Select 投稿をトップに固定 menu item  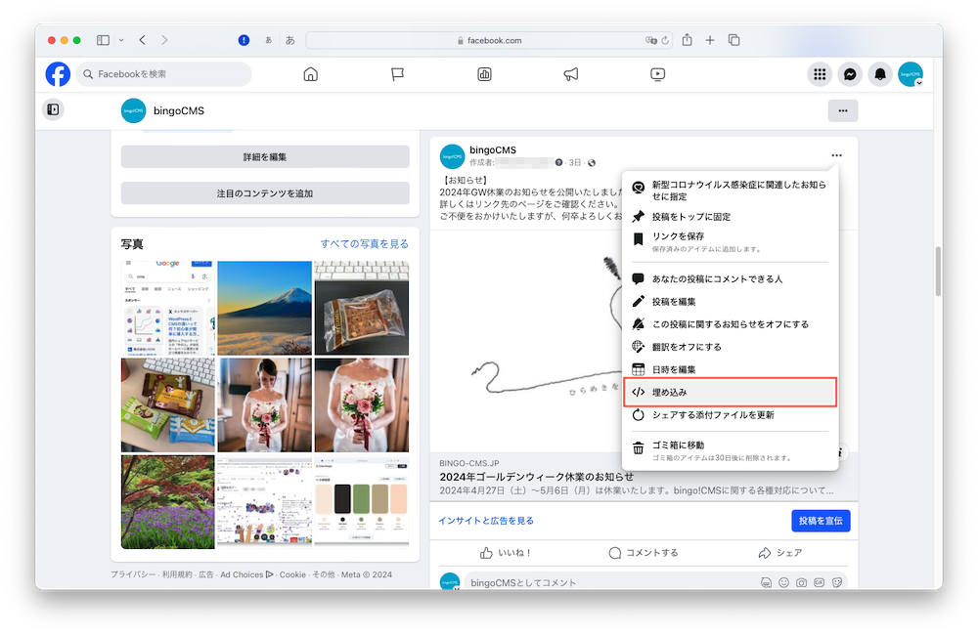[730, 217]
